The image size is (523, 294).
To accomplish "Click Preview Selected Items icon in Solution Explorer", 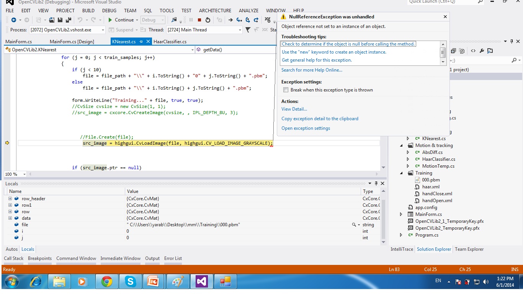I will coord(490,51).
